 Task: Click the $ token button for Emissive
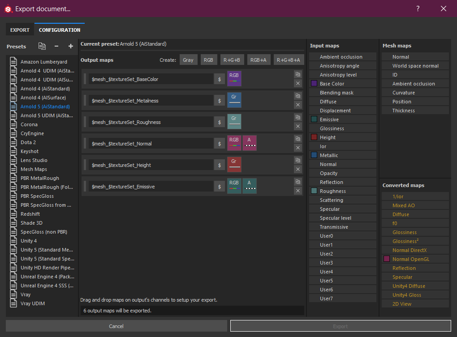[220, 187]
